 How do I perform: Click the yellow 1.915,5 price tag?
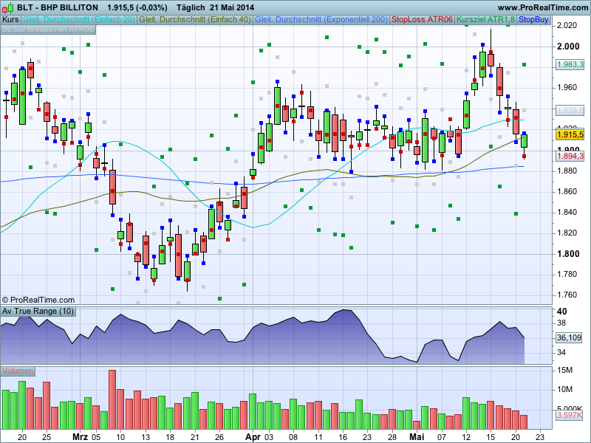(570, 134)
